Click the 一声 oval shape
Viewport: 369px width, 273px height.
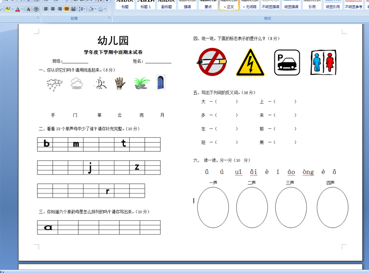213,207
